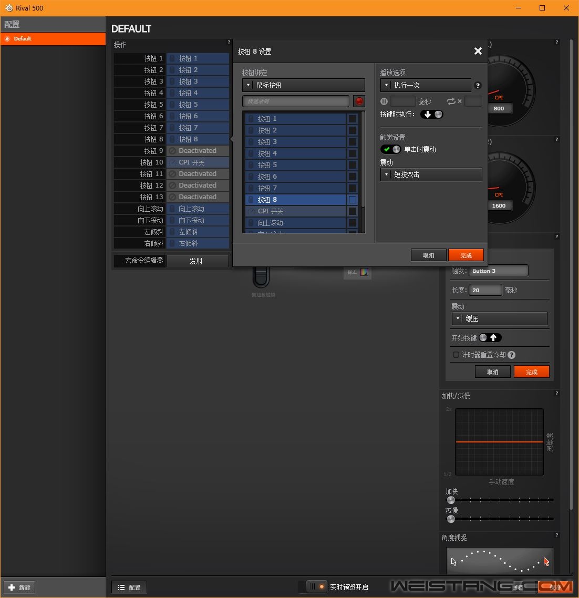579x598 pixels.
Task: Check the box next to Button 8 in list
Action: click(353, 200)
